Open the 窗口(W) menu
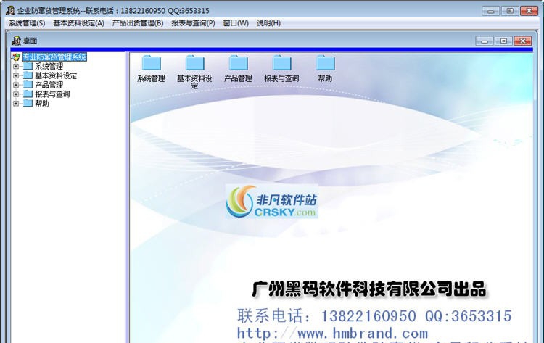The height and width of the screenshot is (343, 544). point(236,23)
